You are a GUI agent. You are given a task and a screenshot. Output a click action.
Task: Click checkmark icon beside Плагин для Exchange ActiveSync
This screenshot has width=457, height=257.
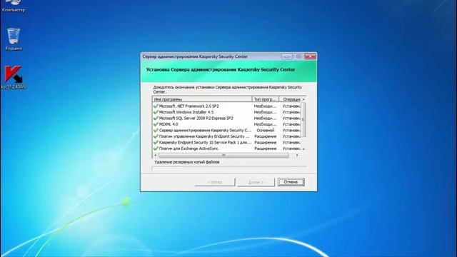point(156,148)
